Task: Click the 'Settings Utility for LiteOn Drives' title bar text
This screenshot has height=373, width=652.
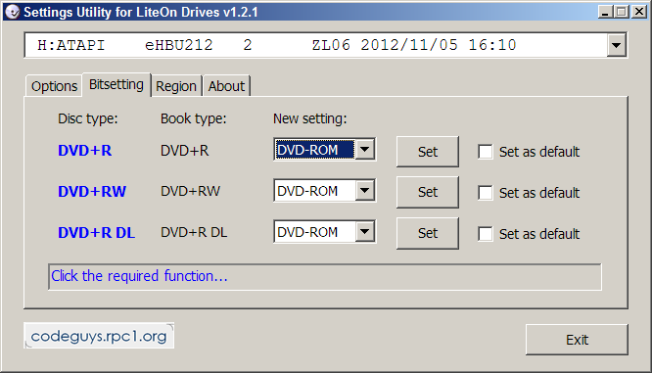Action: (x=141, y=12)
